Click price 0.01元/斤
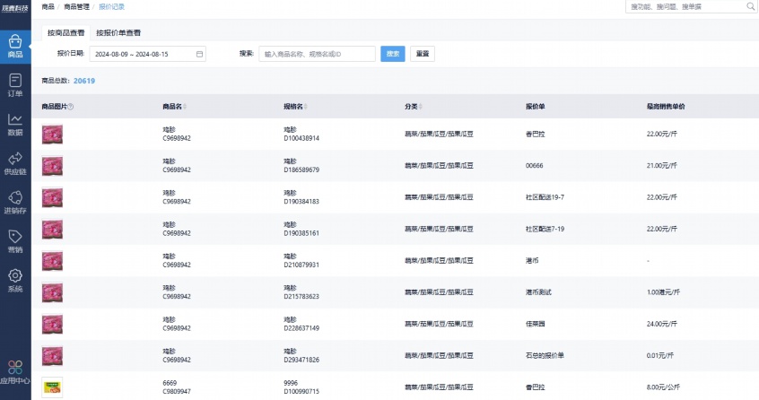The width and height of the screenshot is (759, 400). [x=660, y=355]
